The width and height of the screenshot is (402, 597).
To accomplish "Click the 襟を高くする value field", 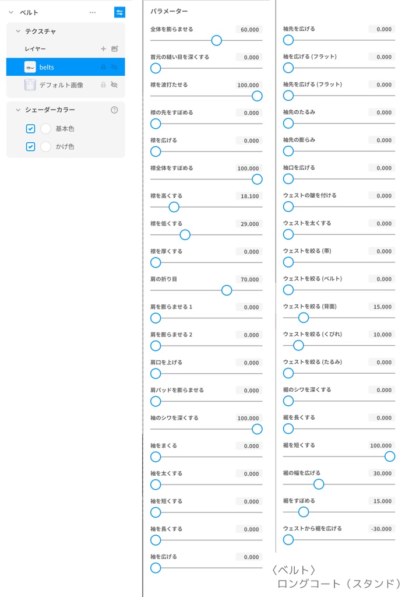I will coord(249,196).
